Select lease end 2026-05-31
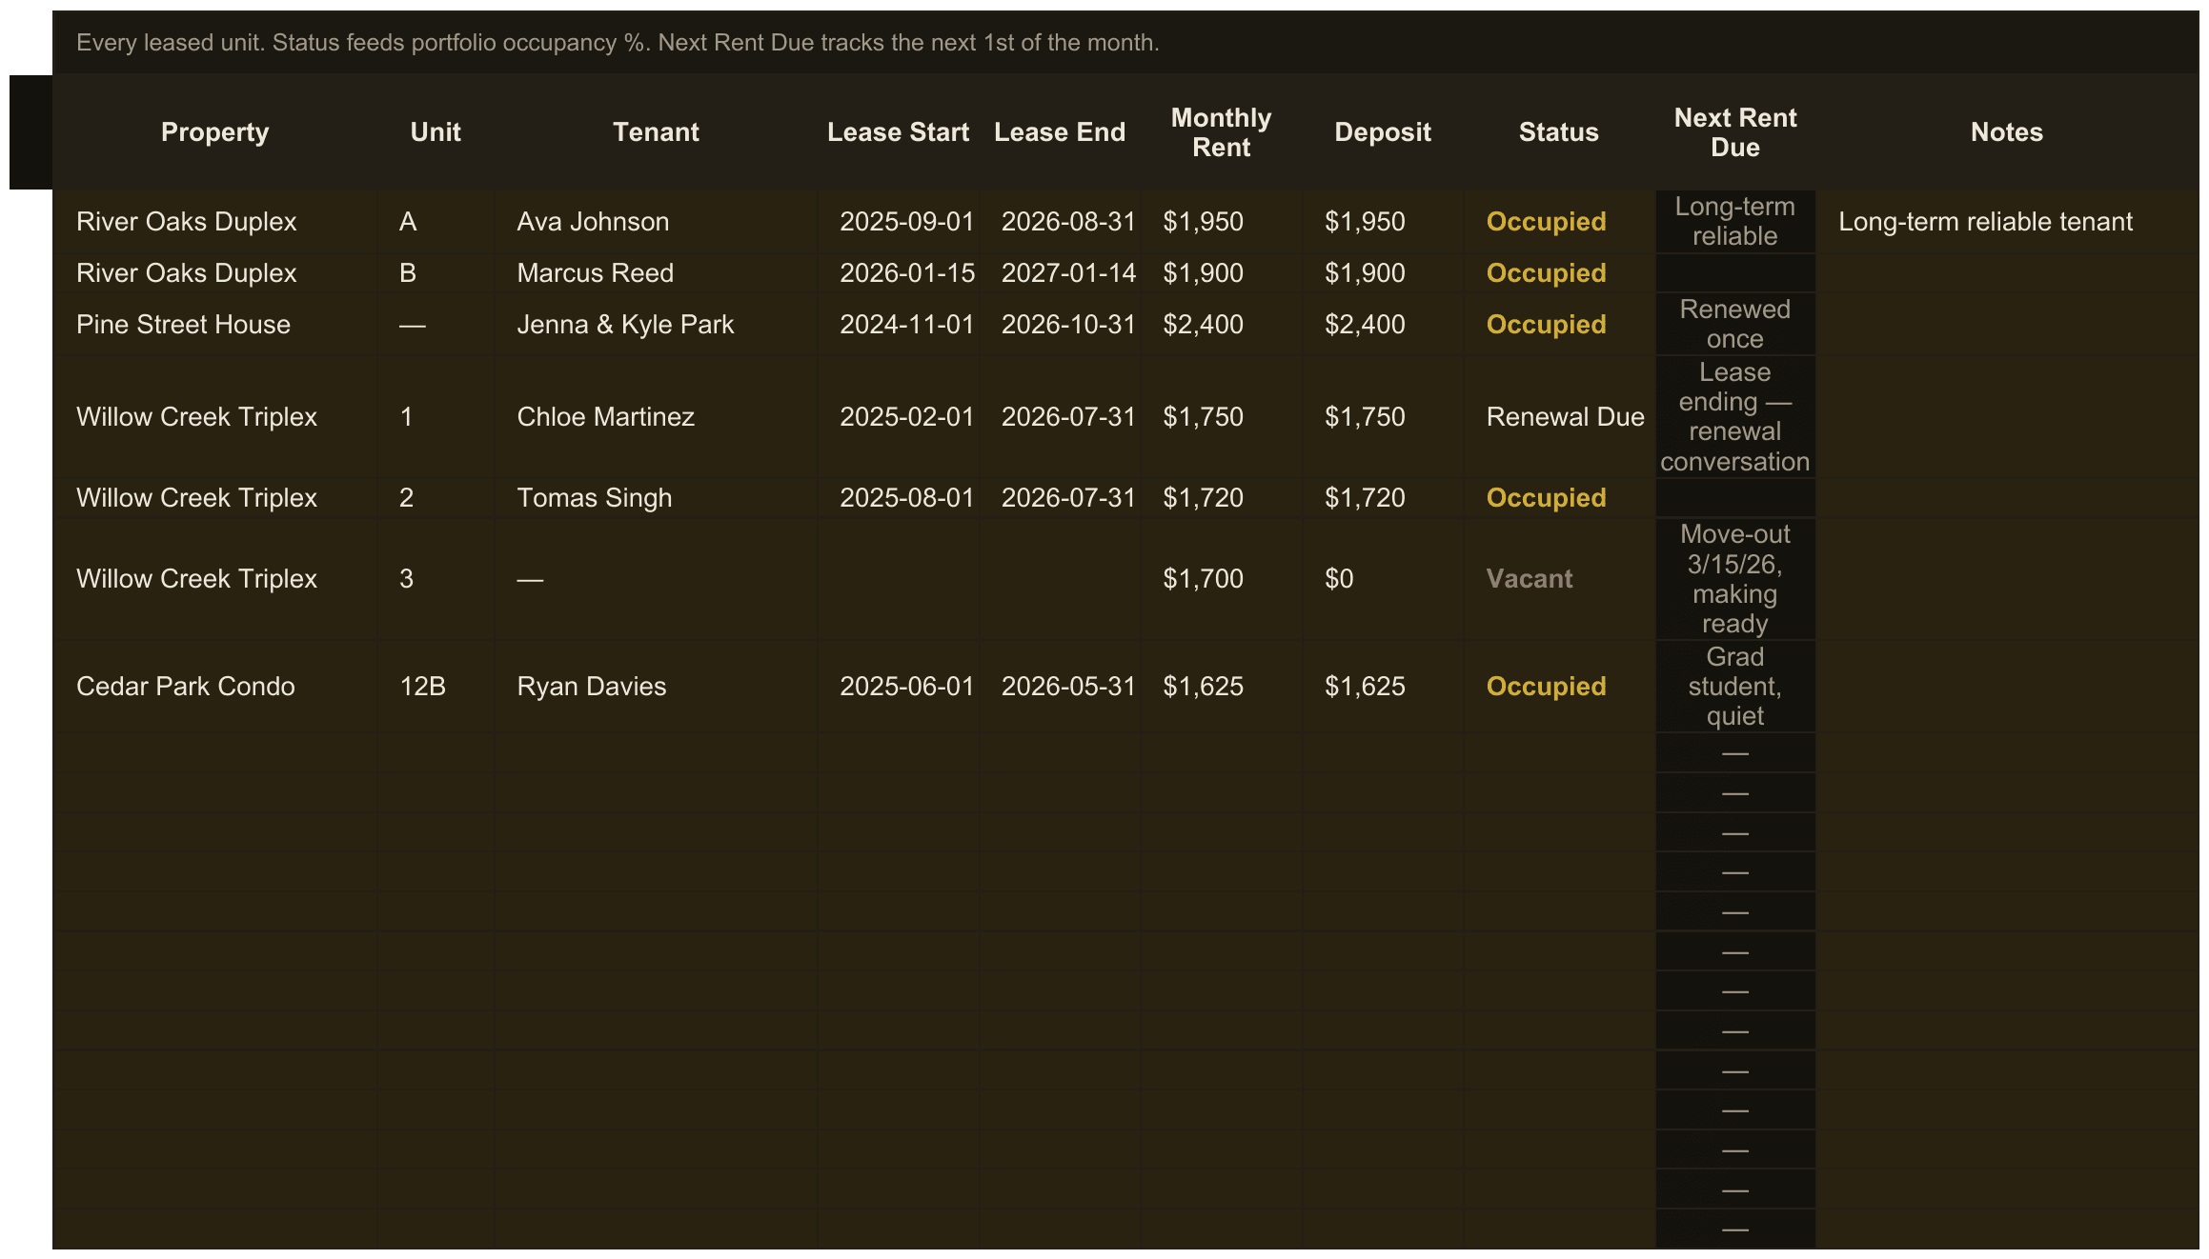 coord(1060,687)
